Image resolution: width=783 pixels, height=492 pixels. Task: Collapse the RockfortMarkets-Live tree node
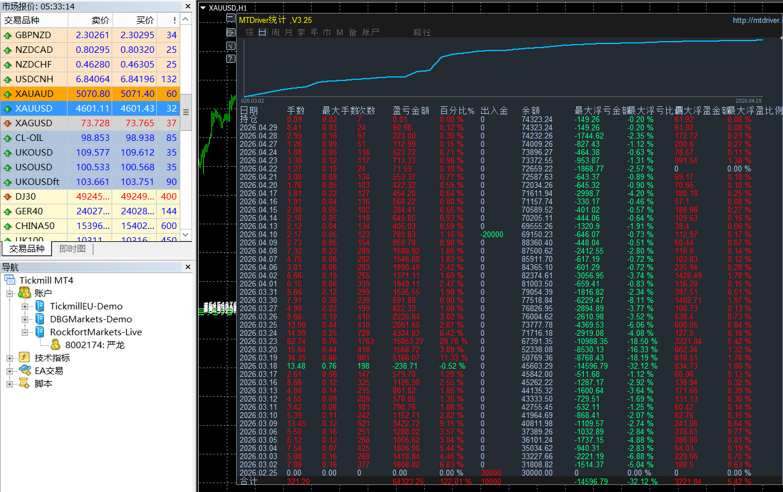(25, 332)
